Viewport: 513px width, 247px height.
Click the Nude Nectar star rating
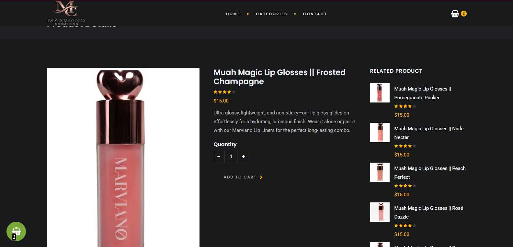click(405, 146)
